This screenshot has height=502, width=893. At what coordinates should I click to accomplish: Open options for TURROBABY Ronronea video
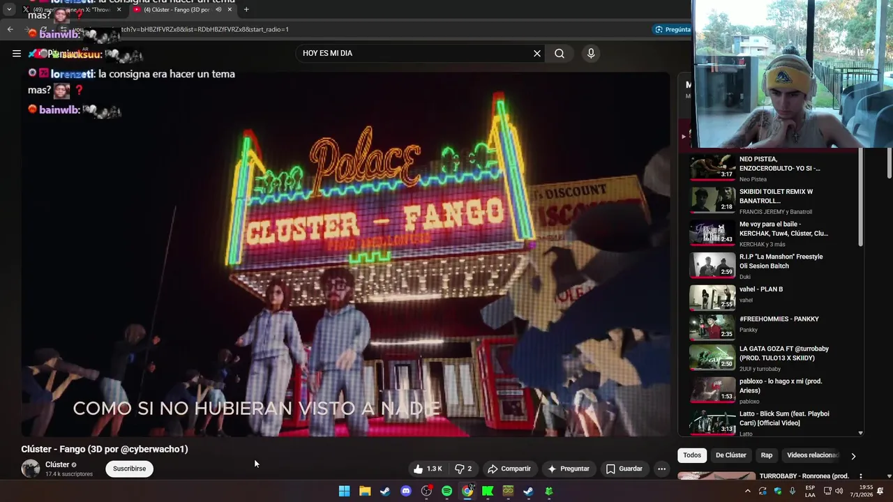click(860, 476)
